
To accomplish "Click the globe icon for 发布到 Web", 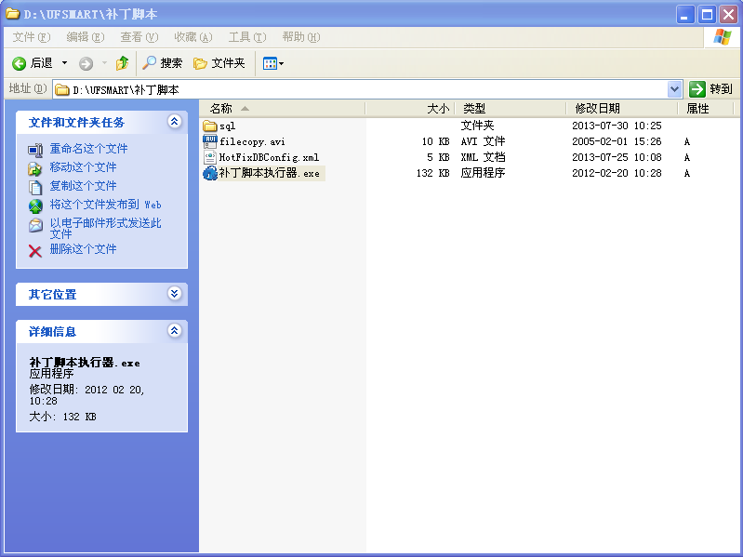I will pos(35,206).
